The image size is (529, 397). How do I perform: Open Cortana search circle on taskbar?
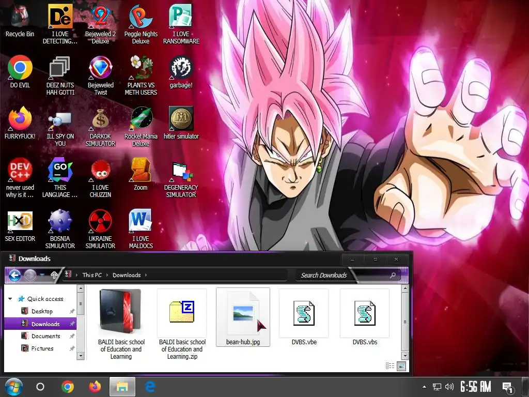40,387
